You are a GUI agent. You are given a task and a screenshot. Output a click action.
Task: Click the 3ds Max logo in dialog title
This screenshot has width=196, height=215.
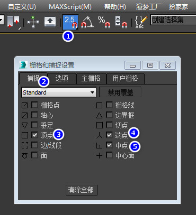click(x=23, y=65)
